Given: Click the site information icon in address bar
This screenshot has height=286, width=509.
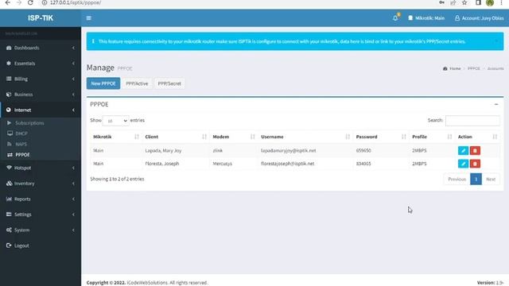Looking at the screenshot, I should tap(45, 2).
